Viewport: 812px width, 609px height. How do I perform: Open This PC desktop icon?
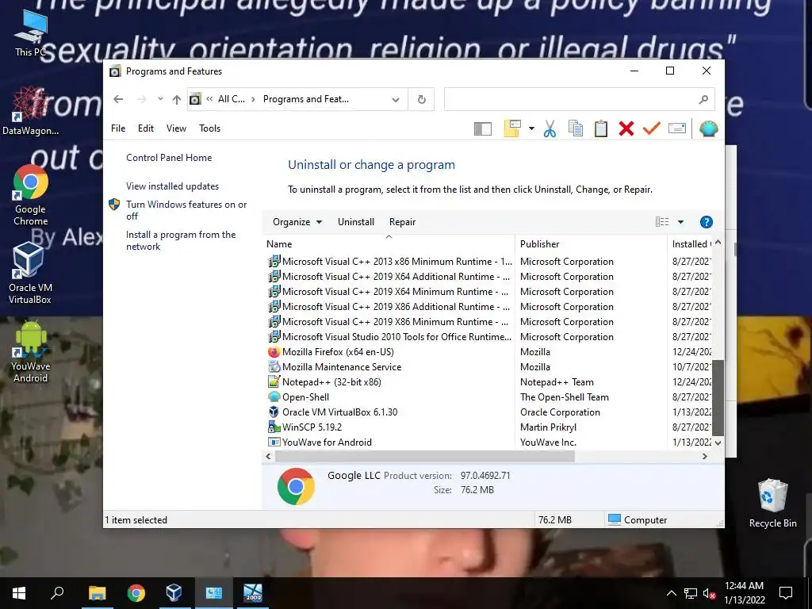[30, 33]
